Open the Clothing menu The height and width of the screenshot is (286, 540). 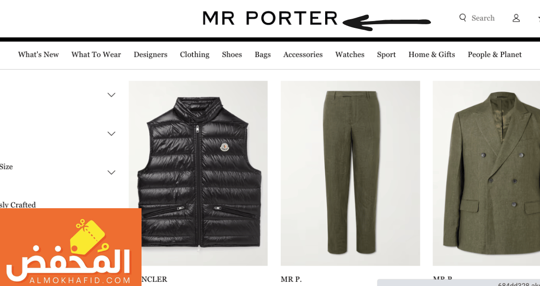(x=195, y=54)
